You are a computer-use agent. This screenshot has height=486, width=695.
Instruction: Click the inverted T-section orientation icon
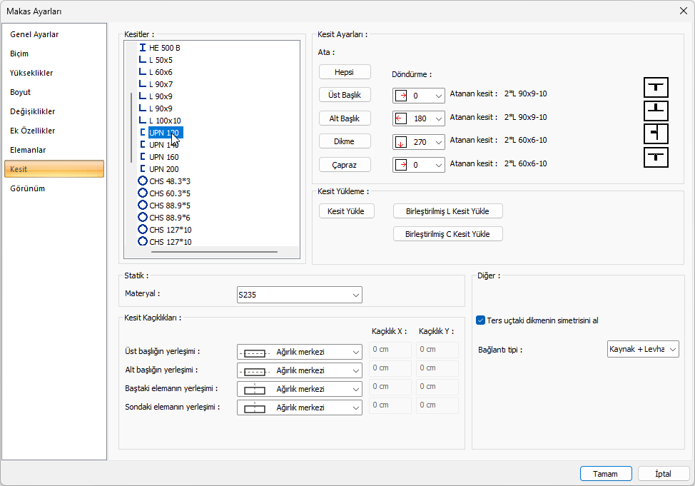coord(656,111)
